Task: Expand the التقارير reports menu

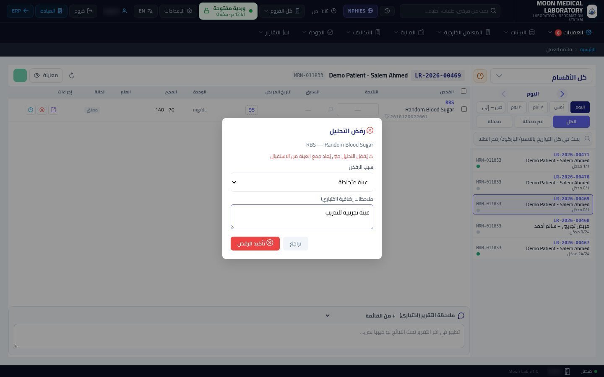Action: pos(274,32)
